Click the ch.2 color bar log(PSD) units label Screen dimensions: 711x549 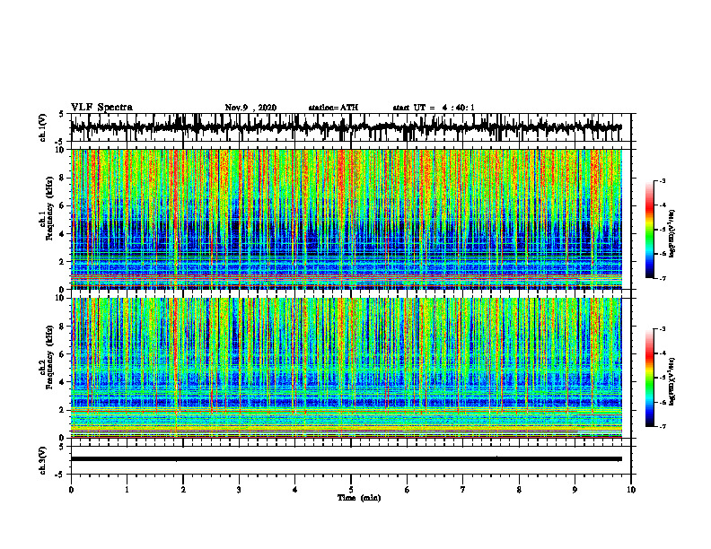click(x=671, y=381)
